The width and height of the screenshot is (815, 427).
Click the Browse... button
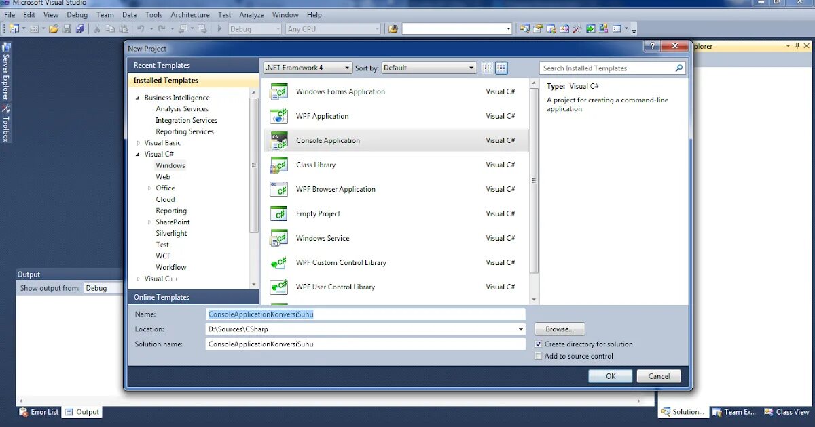click(560, 329)
